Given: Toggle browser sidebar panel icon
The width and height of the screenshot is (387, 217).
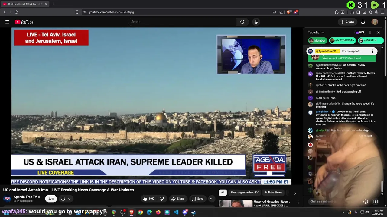Looking at the screenshot, I should (358, 12).
